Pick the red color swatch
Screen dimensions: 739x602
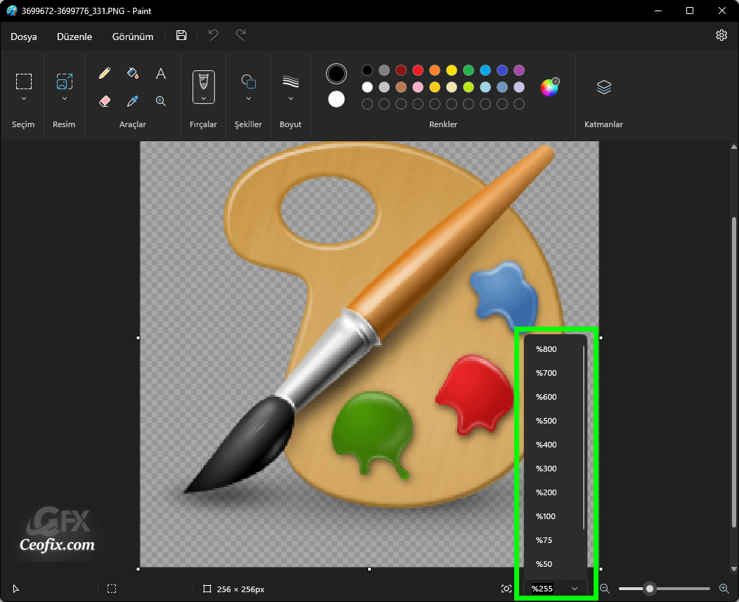(x=418, y=70)
